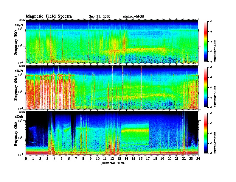This screenshot has width=236, height=182.
Task: Click hour "16" on the time axis
Action: (x=141, y=159)
